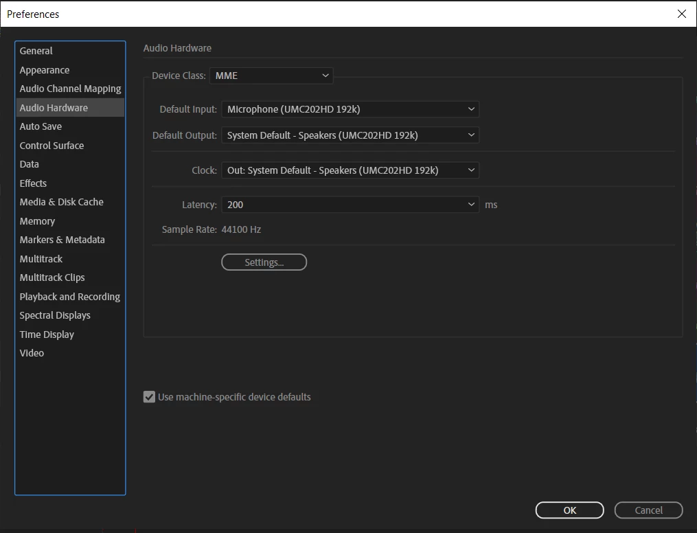Open Markers & Metadata preferences
This screenshot has width=697, height=533.
(x=70, y=240)
